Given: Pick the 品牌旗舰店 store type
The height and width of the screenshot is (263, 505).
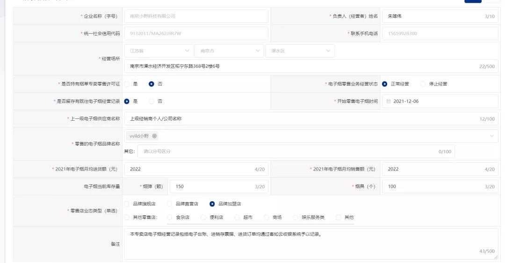Looking at the screenshot, I should (x=127, y=204).
